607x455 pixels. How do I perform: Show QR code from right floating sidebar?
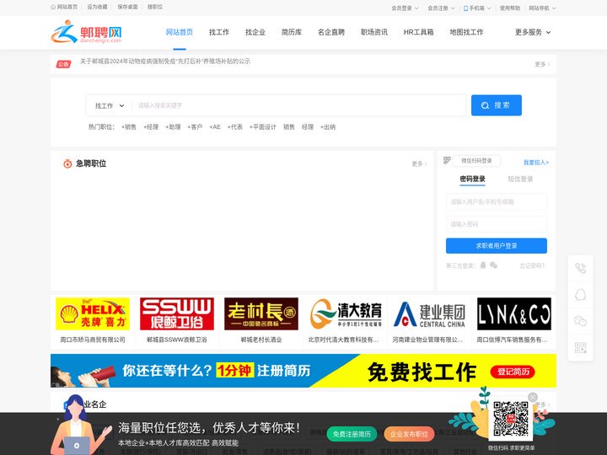(580, 347)
